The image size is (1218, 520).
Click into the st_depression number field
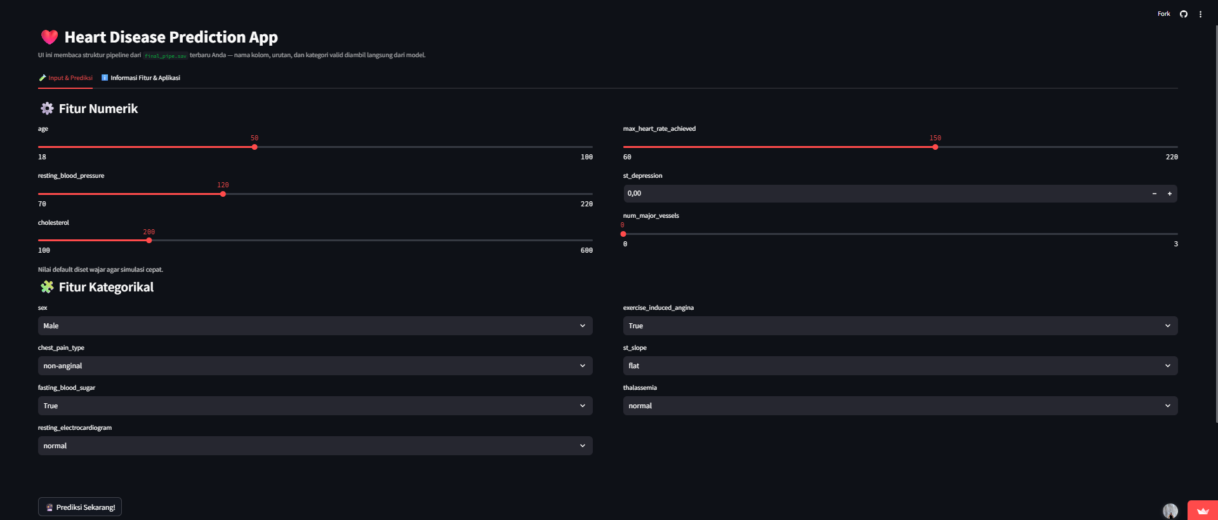point(882,194)
